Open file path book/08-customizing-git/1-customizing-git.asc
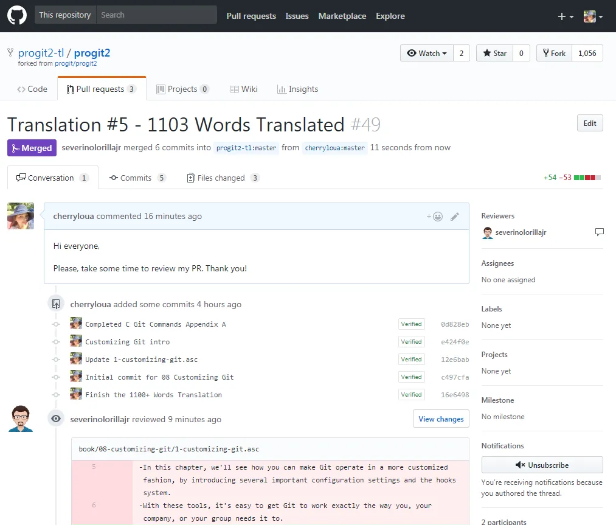616x525 pixels. (x=169, y=449)
